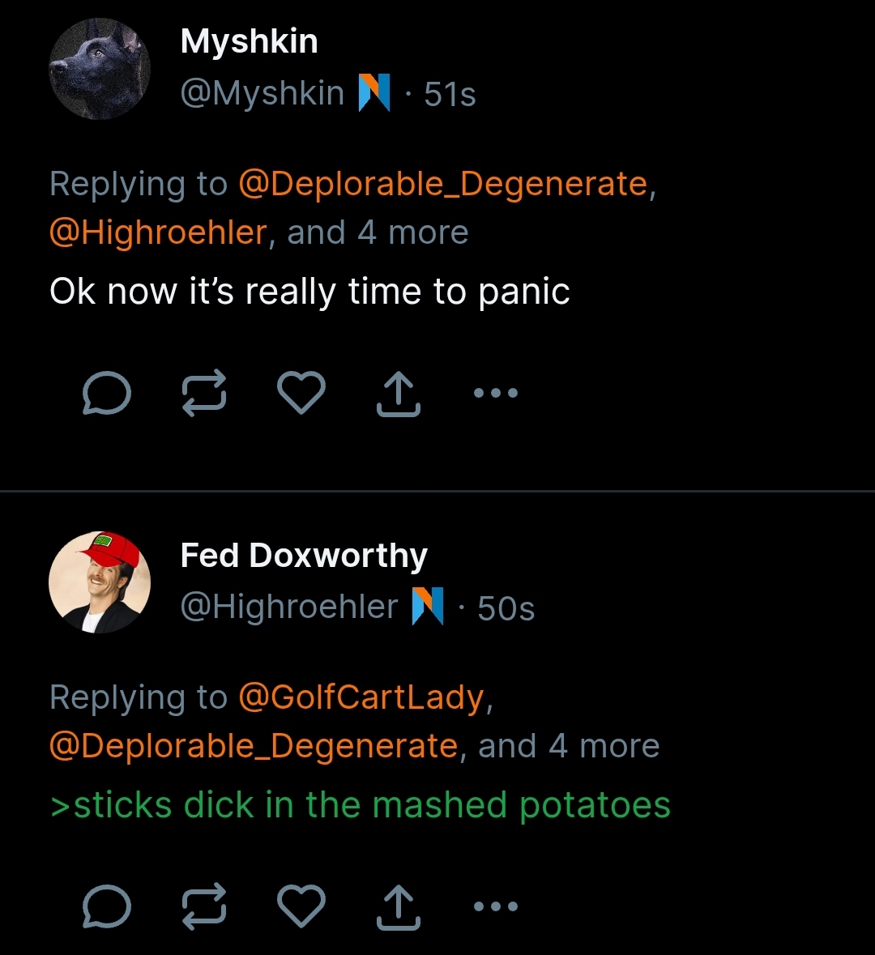Open @GolfCartLady mention link
The image size is (875, 955).
click(x=361, y=697)
